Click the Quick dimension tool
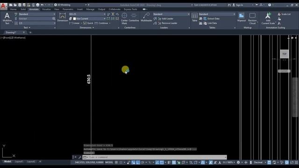299x168 pixels. click(x=88, y=23)
